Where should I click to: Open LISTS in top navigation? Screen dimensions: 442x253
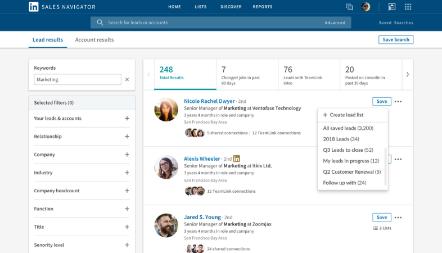point(201,7)
